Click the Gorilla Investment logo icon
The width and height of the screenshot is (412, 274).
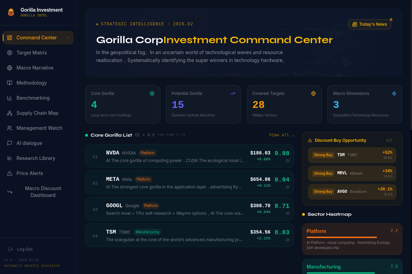click(11, 12)
